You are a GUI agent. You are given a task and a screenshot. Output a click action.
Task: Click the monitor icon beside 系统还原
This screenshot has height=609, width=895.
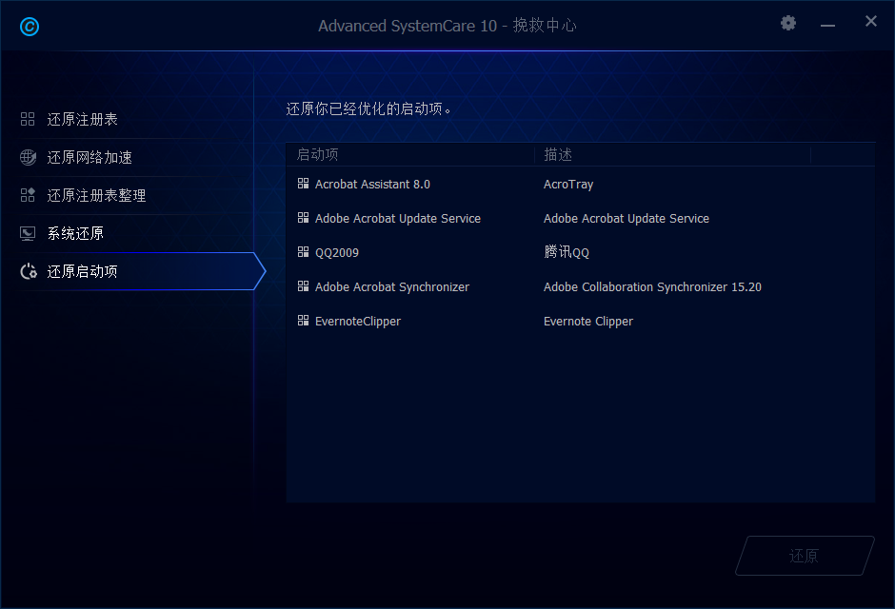pos(28,233)
